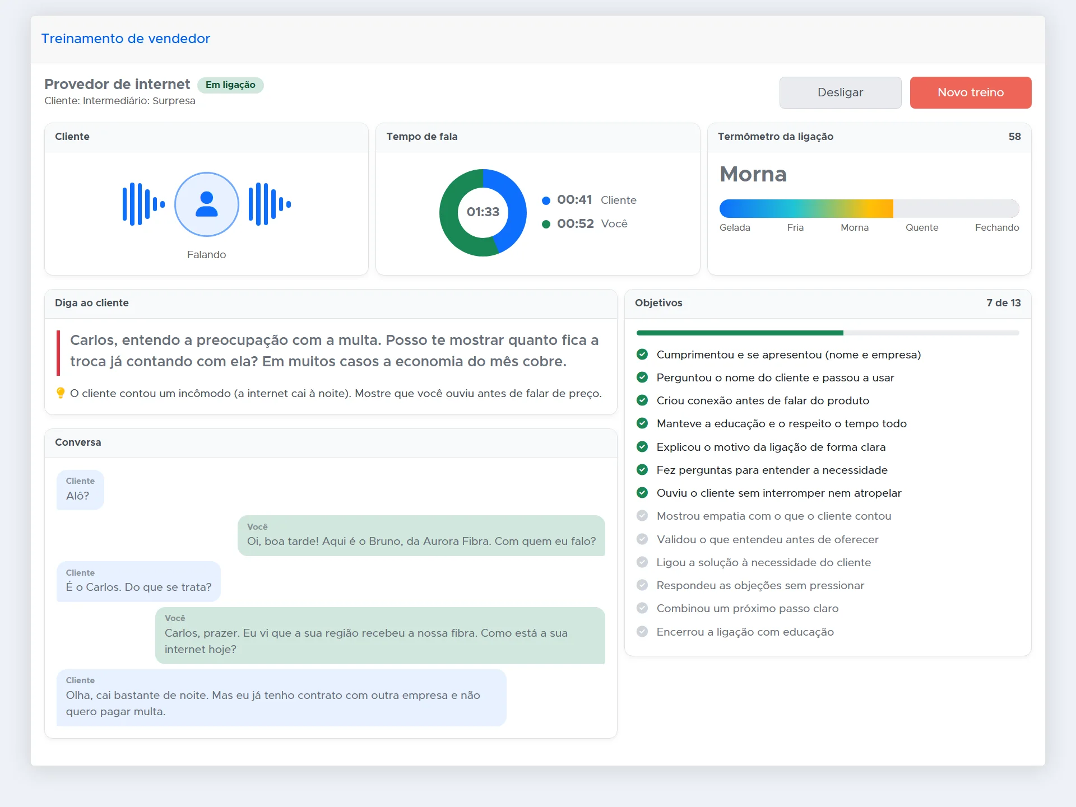Click the '7 de 13' objectives counter
Screen dimensions: 1076x807
(1004, 303)
